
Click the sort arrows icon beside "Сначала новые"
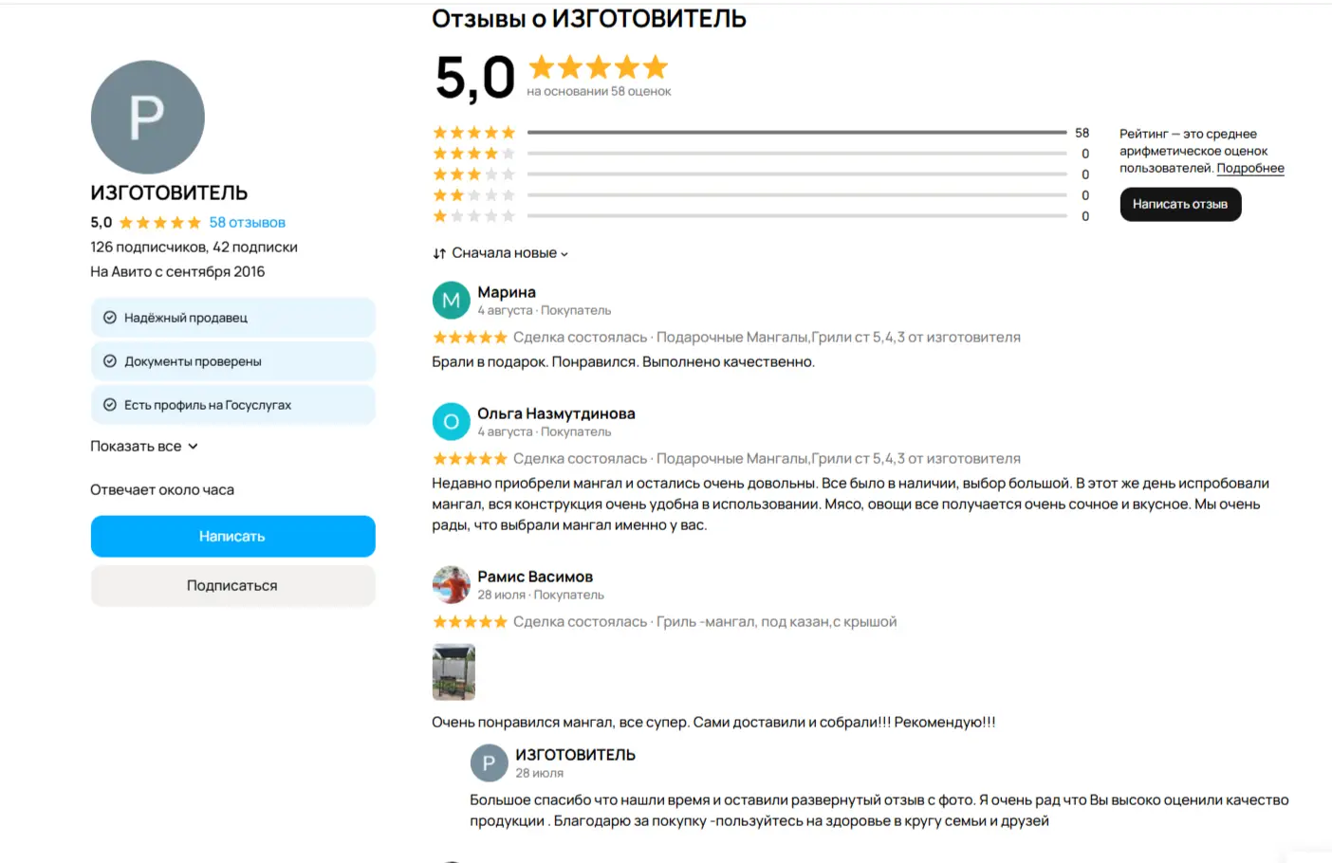pyautogui.click(x=439, y=253)
